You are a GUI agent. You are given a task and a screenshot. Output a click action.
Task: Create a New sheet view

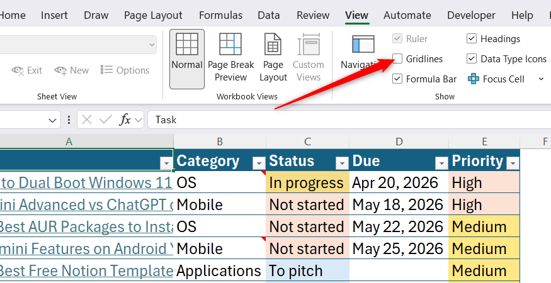71,70
